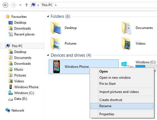
Task: Collapse the Folders (6) group
Action: pyautogui.click(x=48, y=16)
